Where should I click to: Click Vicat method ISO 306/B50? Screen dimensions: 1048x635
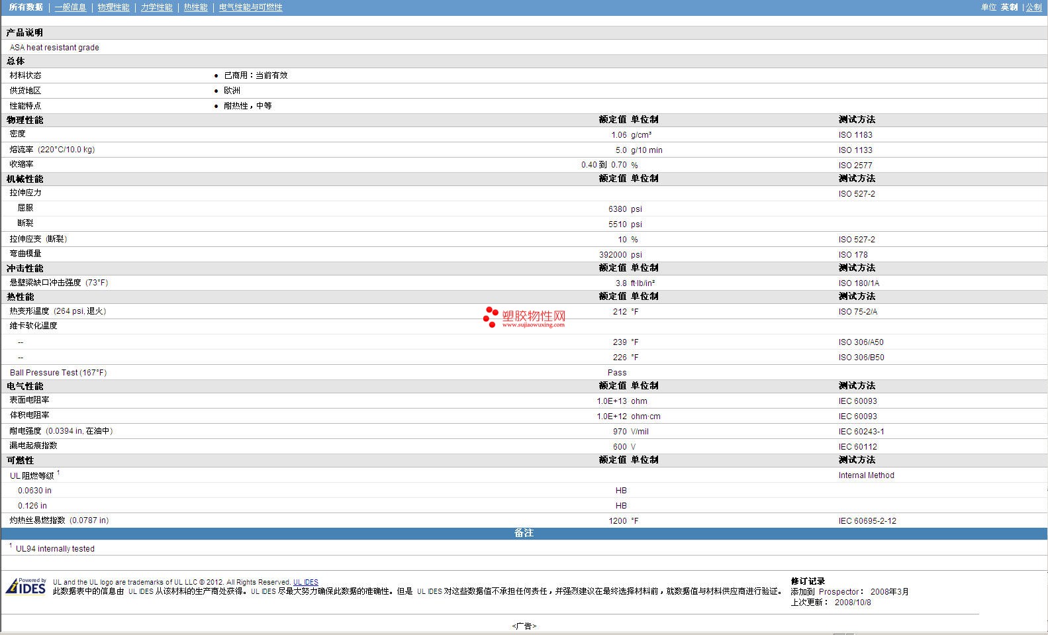coord(861,358)
